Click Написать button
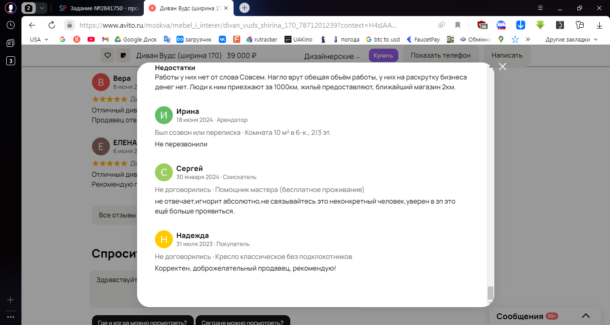 507,55
